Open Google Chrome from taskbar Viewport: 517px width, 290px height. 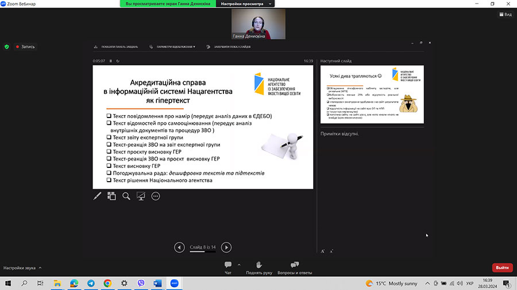click(x=107, y=283)
